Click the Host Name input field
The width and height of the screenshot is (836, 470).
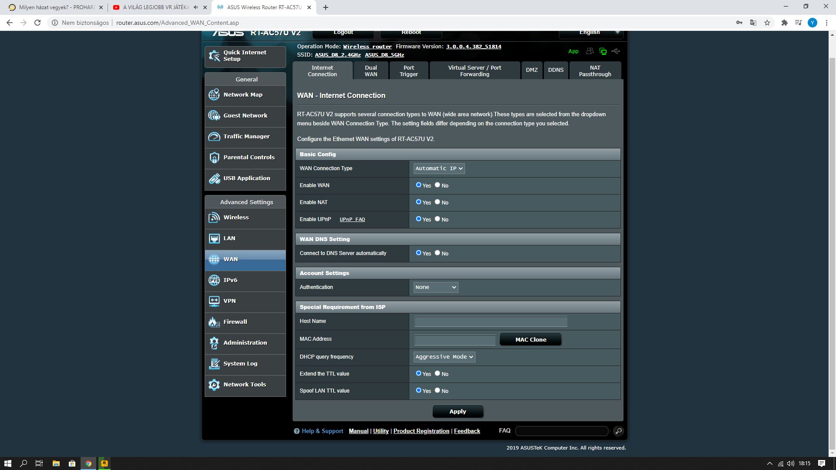(x=491, y=322)
